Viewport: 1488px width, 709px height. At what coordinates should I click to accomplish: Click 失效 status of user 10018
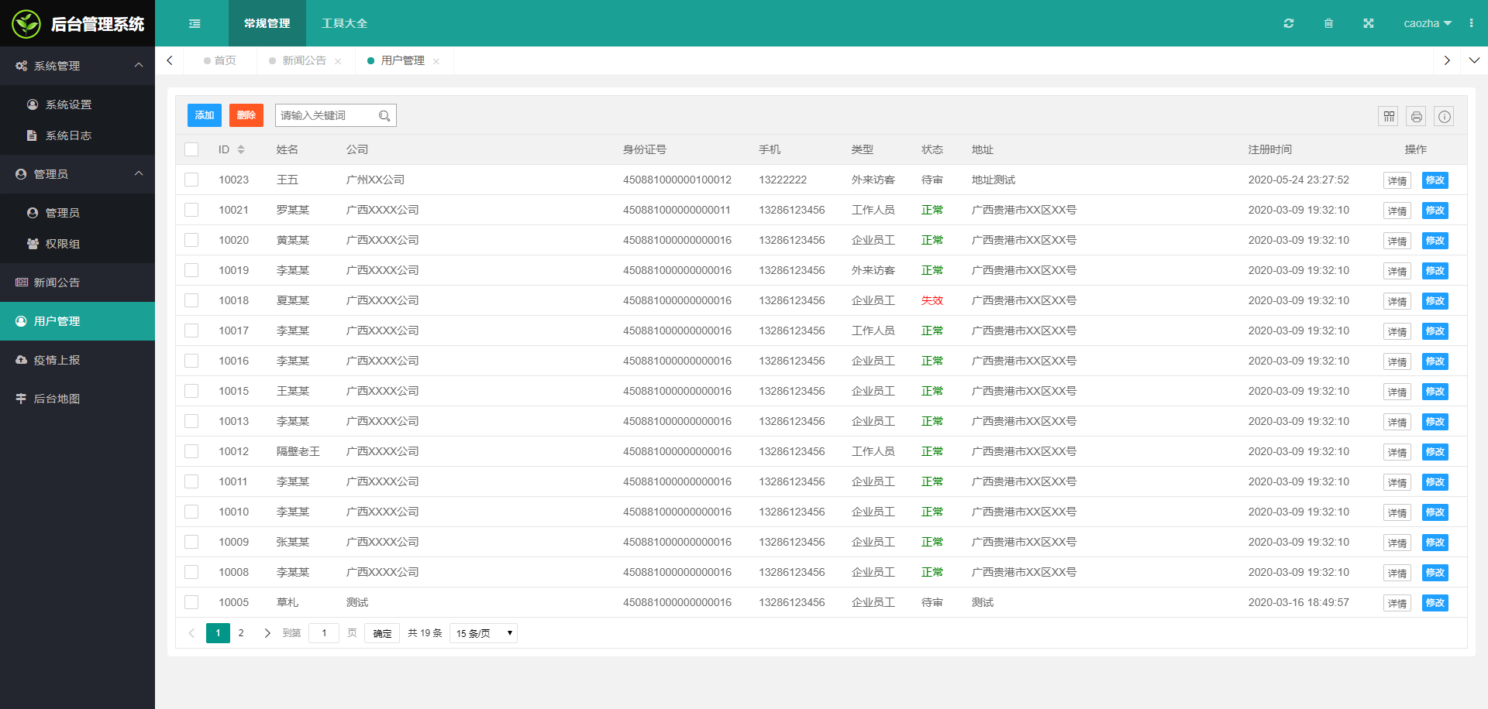click(x=932, y=300)
